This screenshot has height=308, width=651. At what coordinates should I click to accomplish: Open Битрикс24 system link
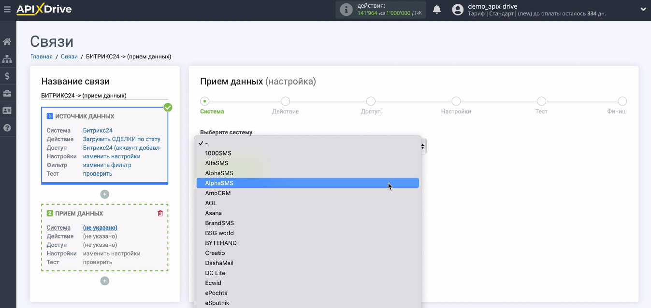pos(98,130)
